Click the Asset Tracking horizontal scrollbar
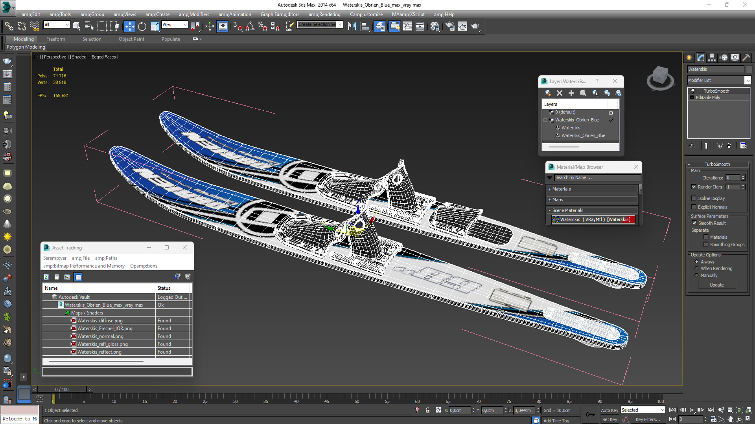755x424 pixels. point(96,361)
